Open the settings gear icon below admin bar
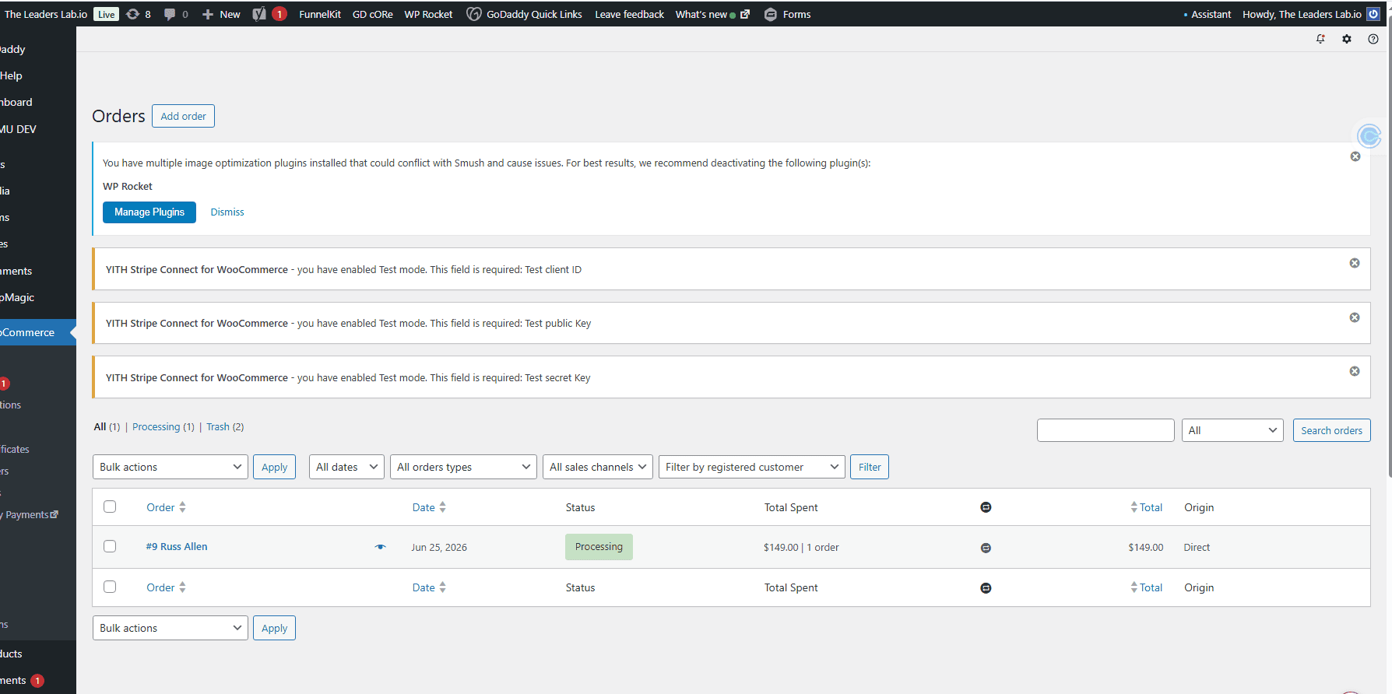The image size is (1392, 694). (x=1347, y=39)
